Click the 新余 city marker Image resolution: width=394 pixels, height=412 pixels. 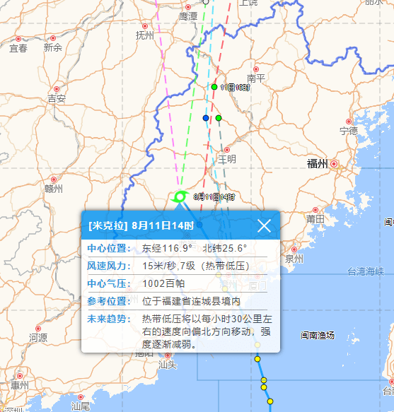[x=53, y=38]
